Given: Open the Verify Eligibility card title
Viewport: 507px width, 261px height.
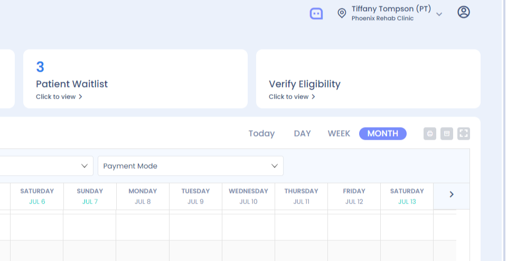Looking at the screenshot, I should (x=305, y=84).
